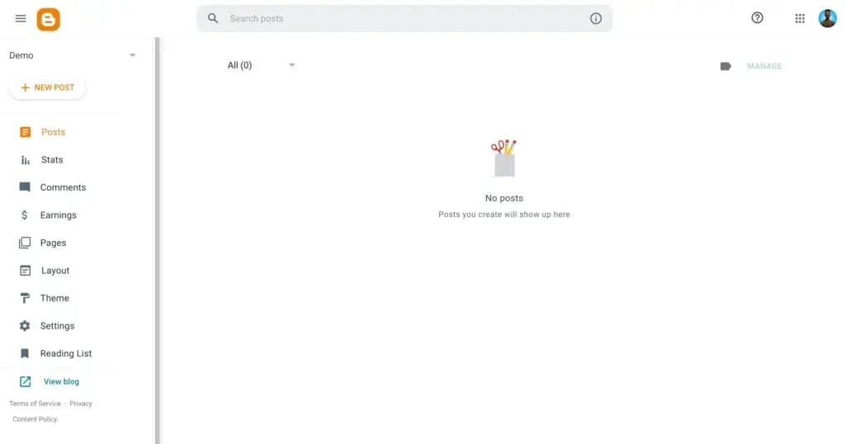Click the New Post button
Screen dimensions: 845x444
click(47, 87)
